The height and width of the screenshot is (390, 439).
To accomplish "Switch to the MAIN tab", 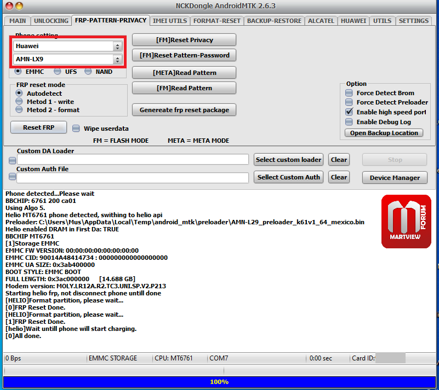I will click(x=18, y=21).
